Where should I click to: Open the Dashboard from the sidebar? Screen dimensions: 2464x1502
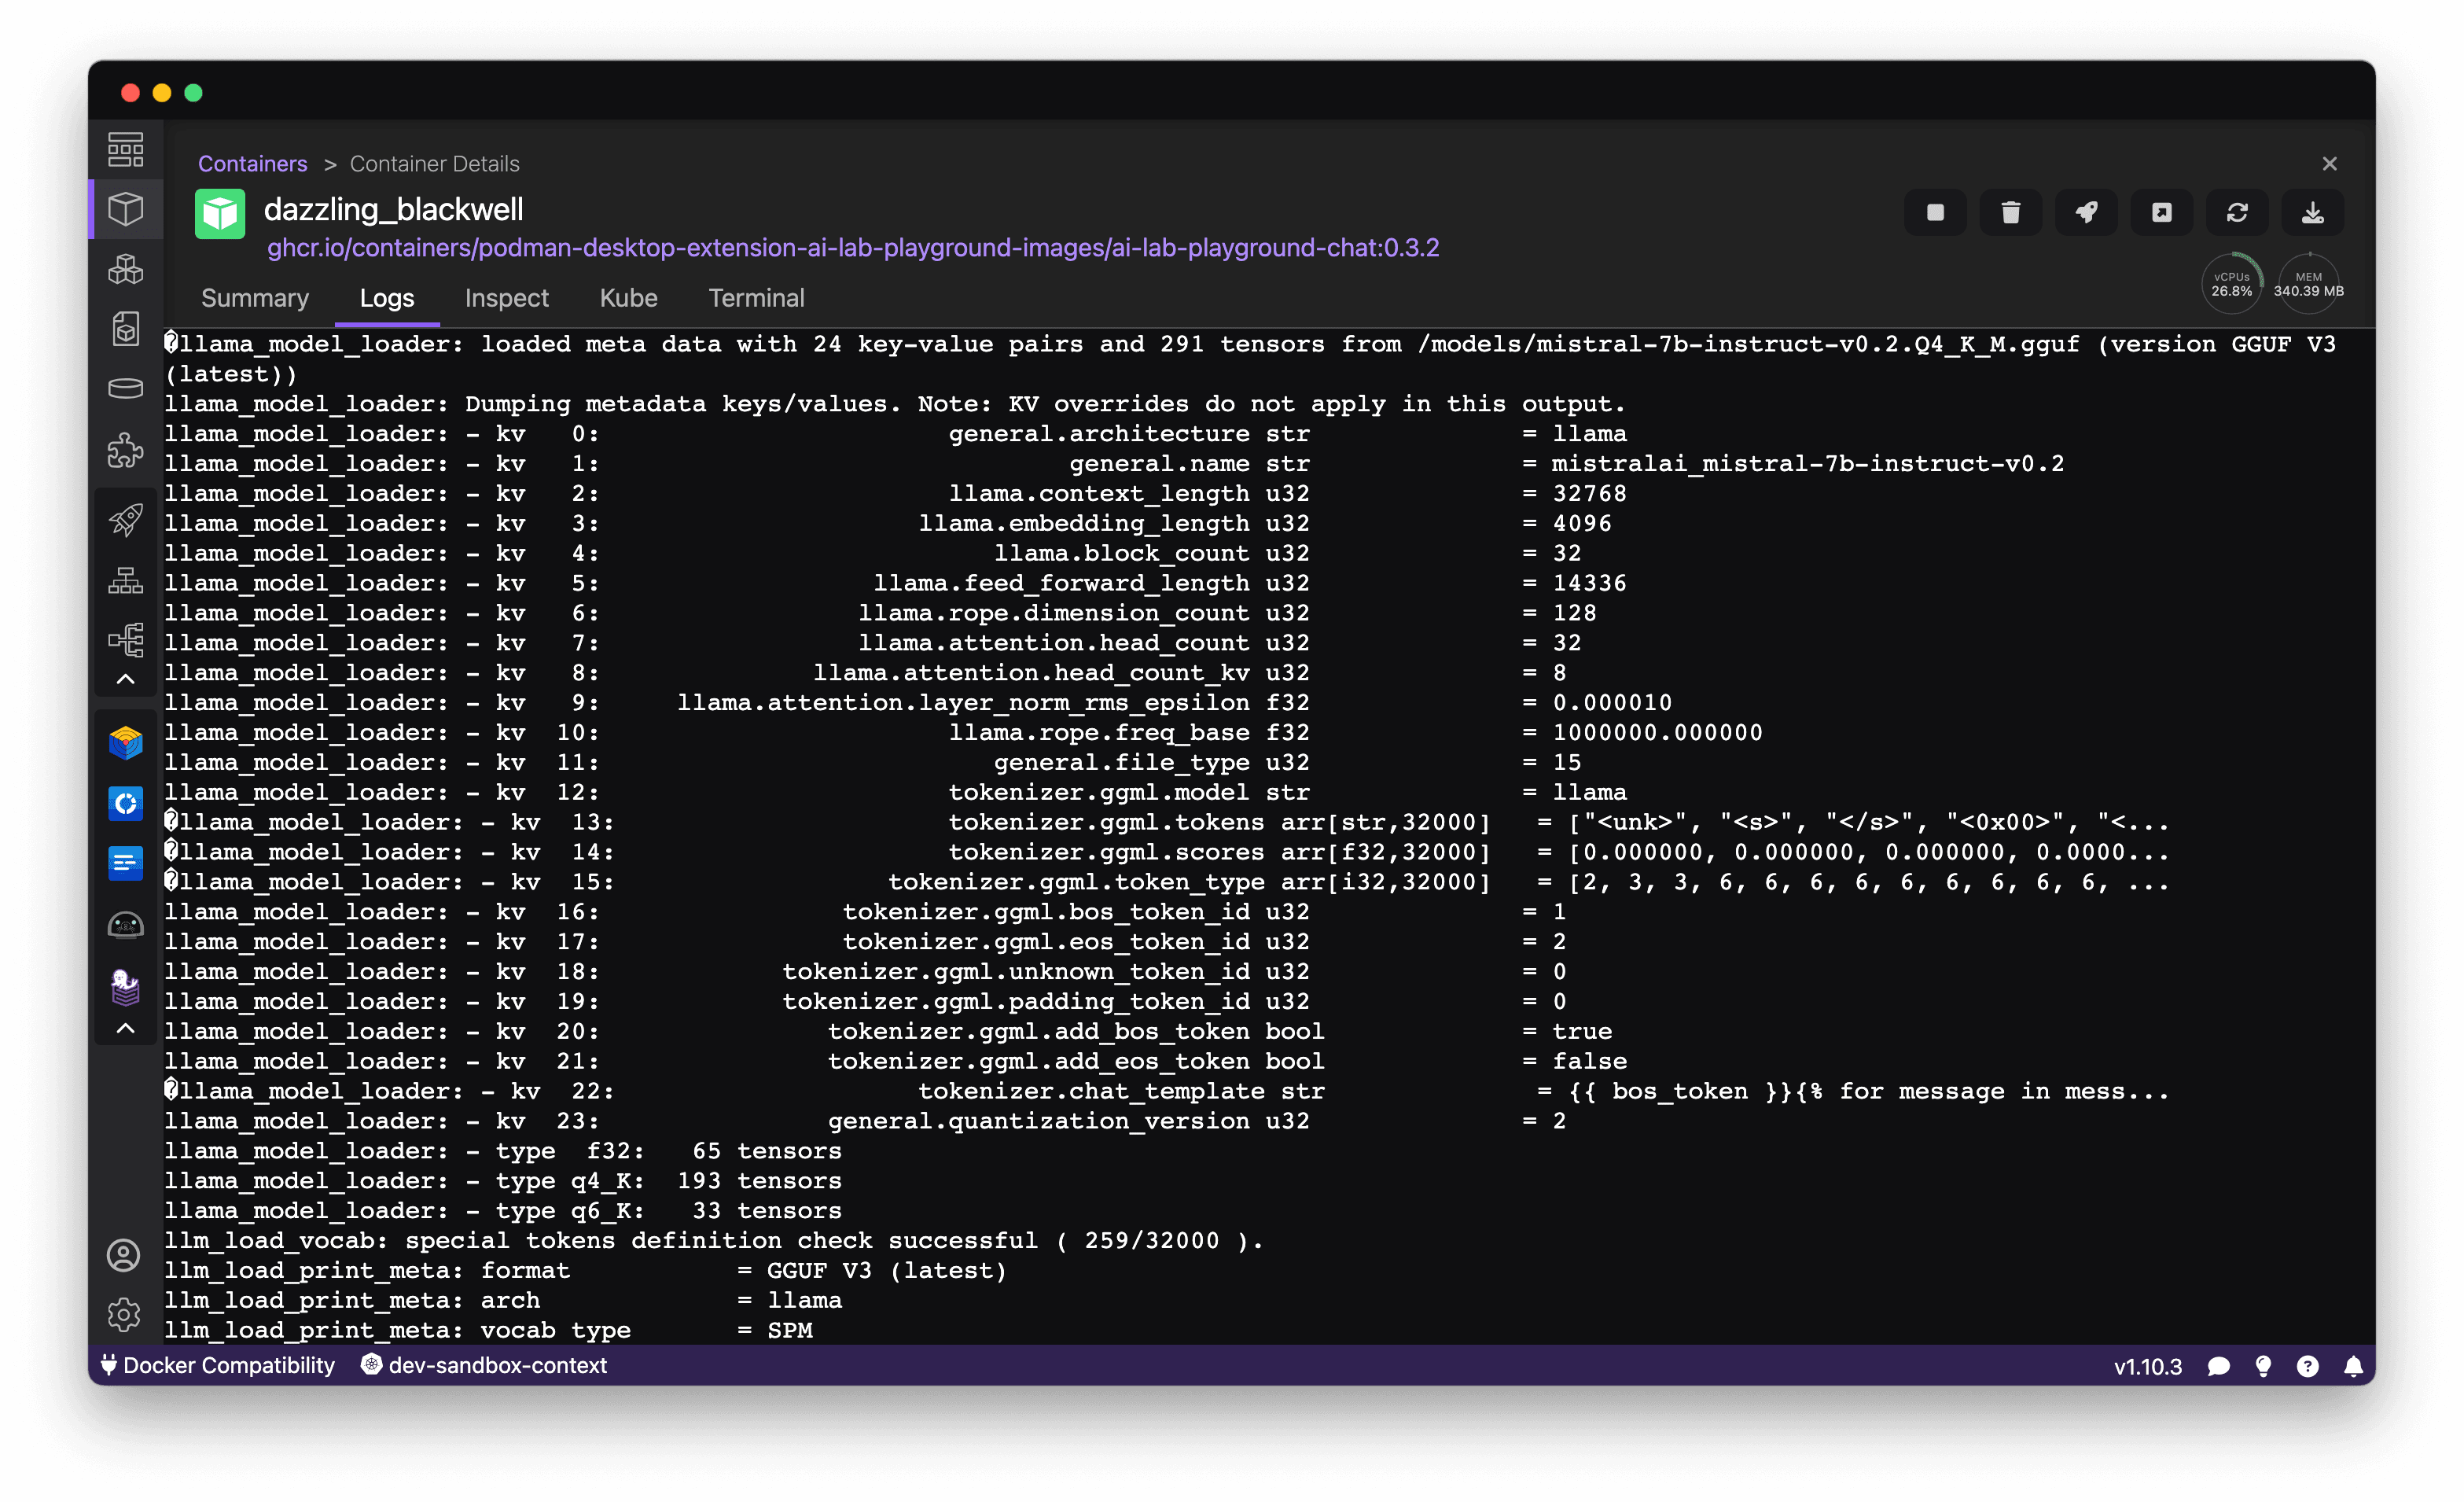coord(125,150)
